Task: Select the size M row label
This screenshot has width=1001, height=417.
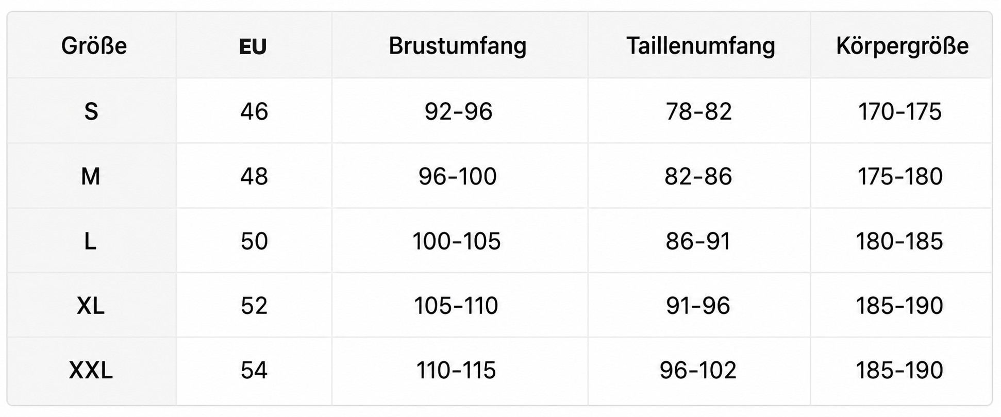Action: (91, 176)
